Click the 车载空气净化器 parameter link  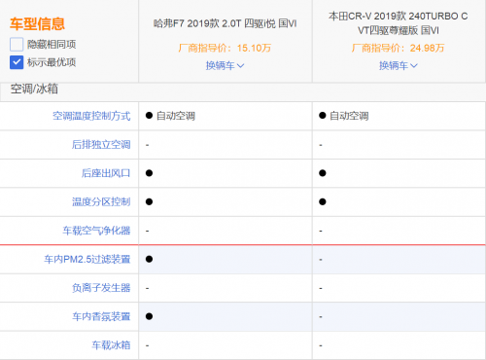pyautogui.click(x=96, y=231)
